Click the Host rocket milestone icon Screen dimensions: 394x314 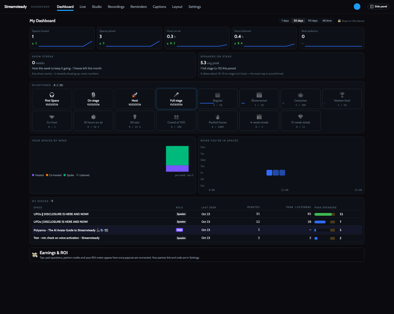pos(135,95)
